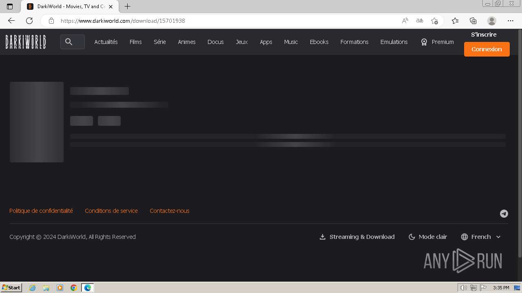
Task: Open the network tray icon
Action: (473, 288)
